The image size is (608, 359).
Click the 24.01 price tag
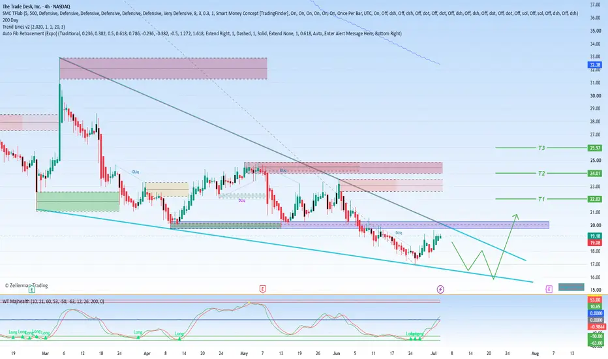pyautogui.click(x=595, y=174)
